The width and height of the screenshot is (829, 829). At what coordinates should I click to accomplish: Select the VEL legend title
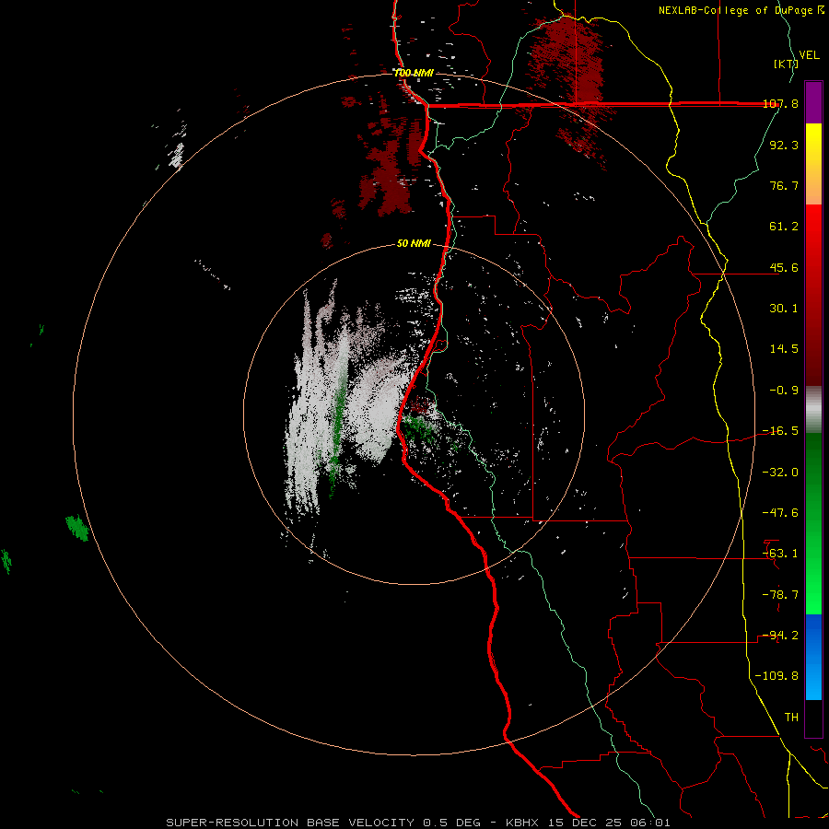(x=809, y=55)
